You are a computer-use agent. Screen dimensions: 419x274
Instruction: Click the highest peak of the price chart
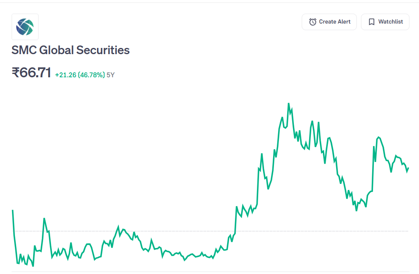[288, 104]
